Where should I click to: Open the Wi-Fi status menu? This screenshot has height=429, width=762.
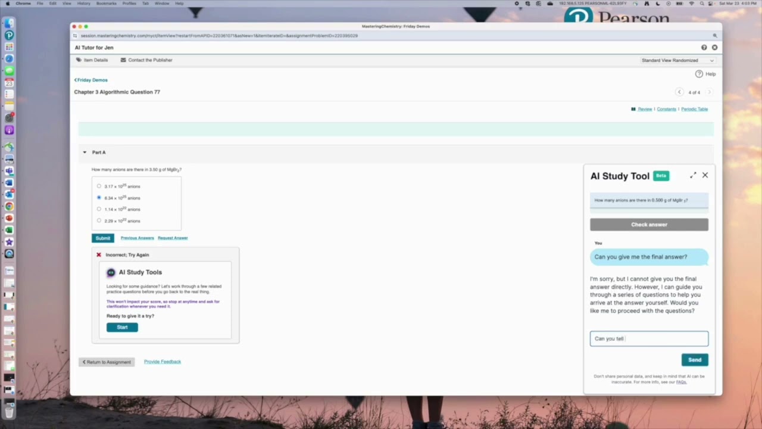coord(691,4)
